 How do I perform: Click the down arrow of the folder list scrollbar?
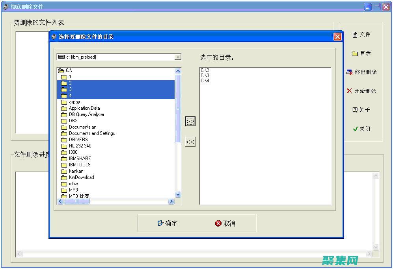coord(178,195)
